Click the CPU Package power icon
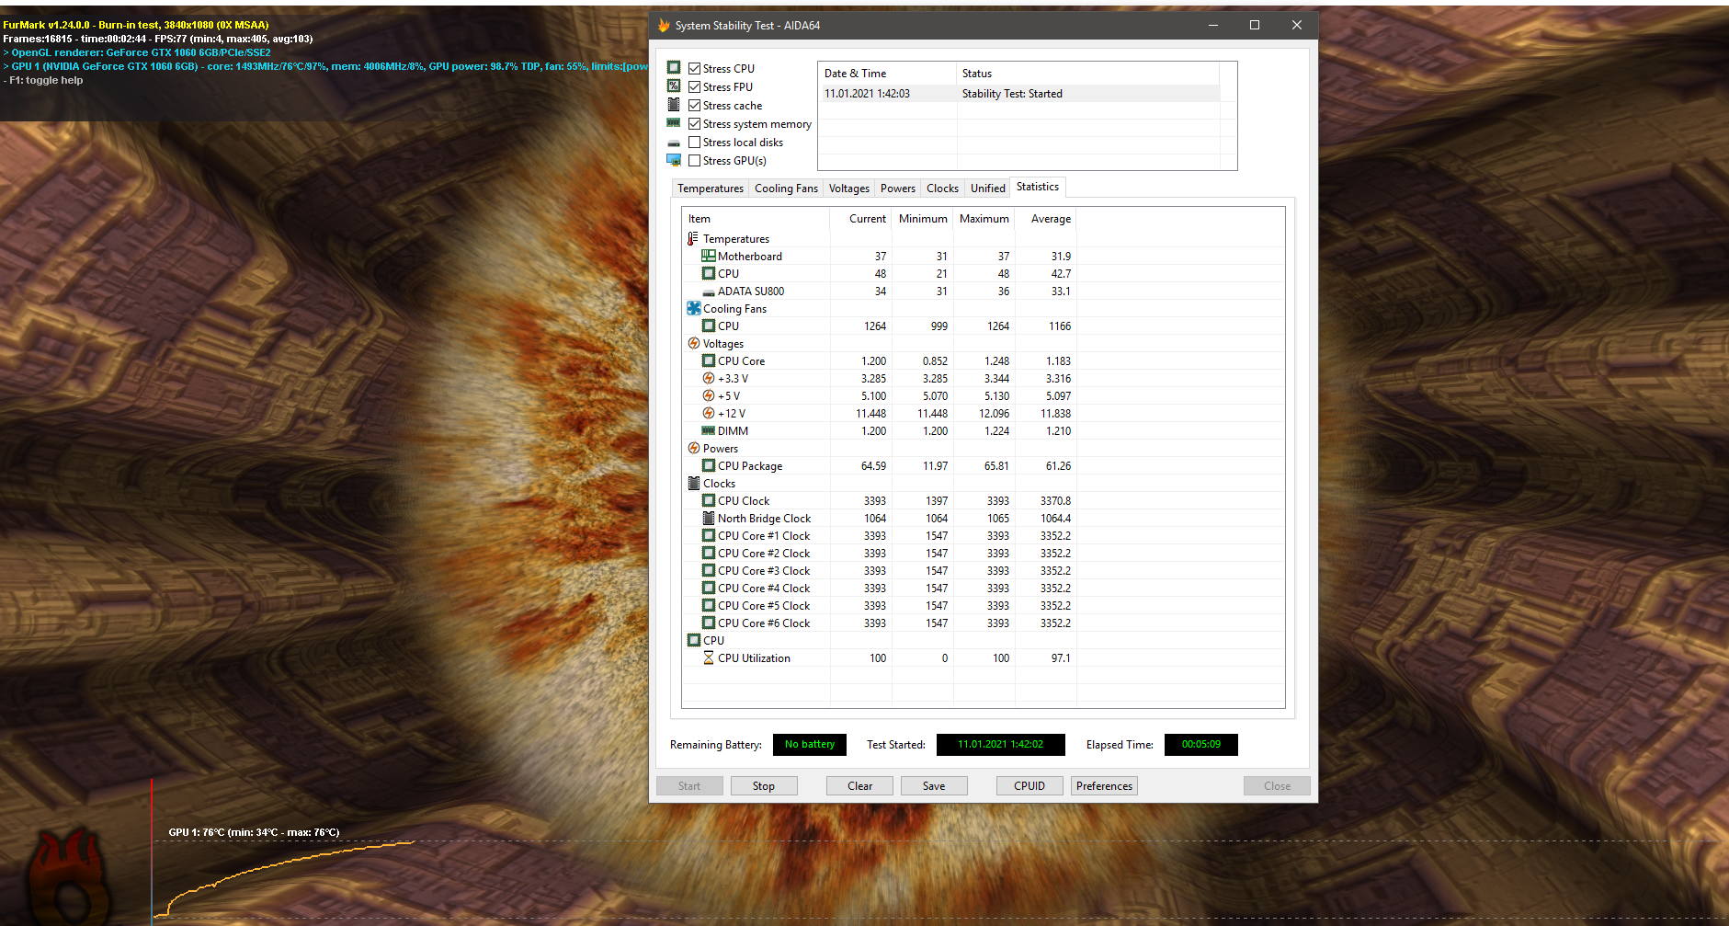Image resolution: width=1729 pixels, height=926 pixels. [x=709, y=465]
